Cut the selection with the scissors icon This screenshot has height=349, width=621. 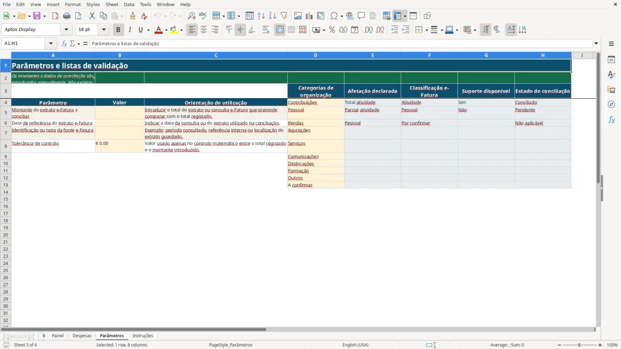[92, 16]
